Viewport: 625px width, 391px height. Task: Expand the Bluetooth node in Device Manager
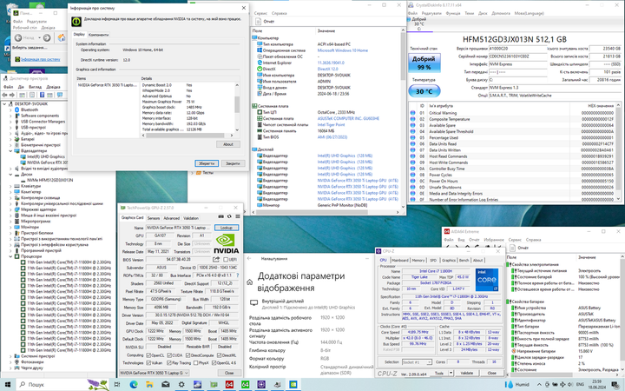pyautogui.click(x=10, y=109)
